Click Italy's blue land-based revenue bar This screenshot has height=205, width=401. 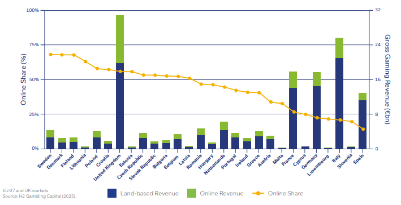pyautogui.click(x=339, y=104)
